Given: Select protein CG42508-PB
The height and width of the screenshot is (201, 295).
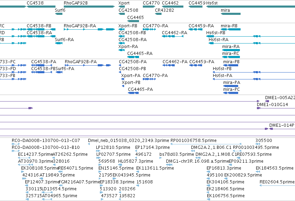Looking at the screenshot, I should 132,69.
